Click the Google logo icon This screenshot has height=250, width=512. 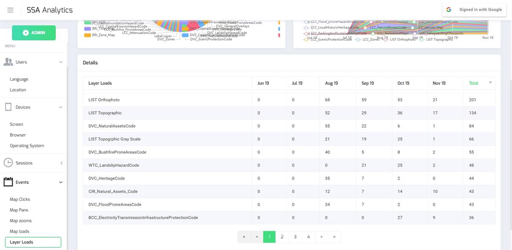click(x=449, y=10)
